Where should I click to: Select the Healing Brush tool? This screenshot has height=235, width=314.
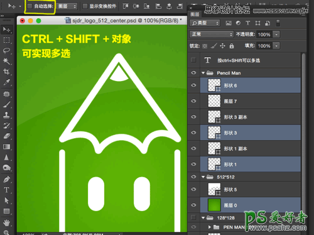tap(6, 94)
